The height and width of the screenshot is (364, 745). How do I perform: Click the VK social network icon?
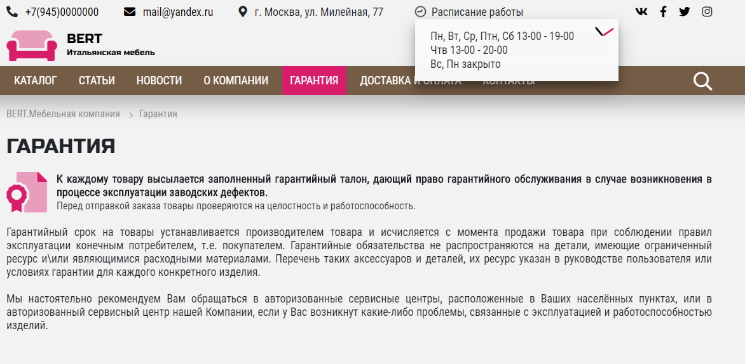point(641,11)
